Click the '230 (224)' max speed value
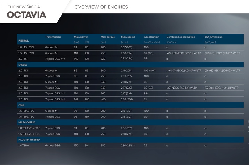The height and width of the screenshot is (165, 249). click(127, 53)
